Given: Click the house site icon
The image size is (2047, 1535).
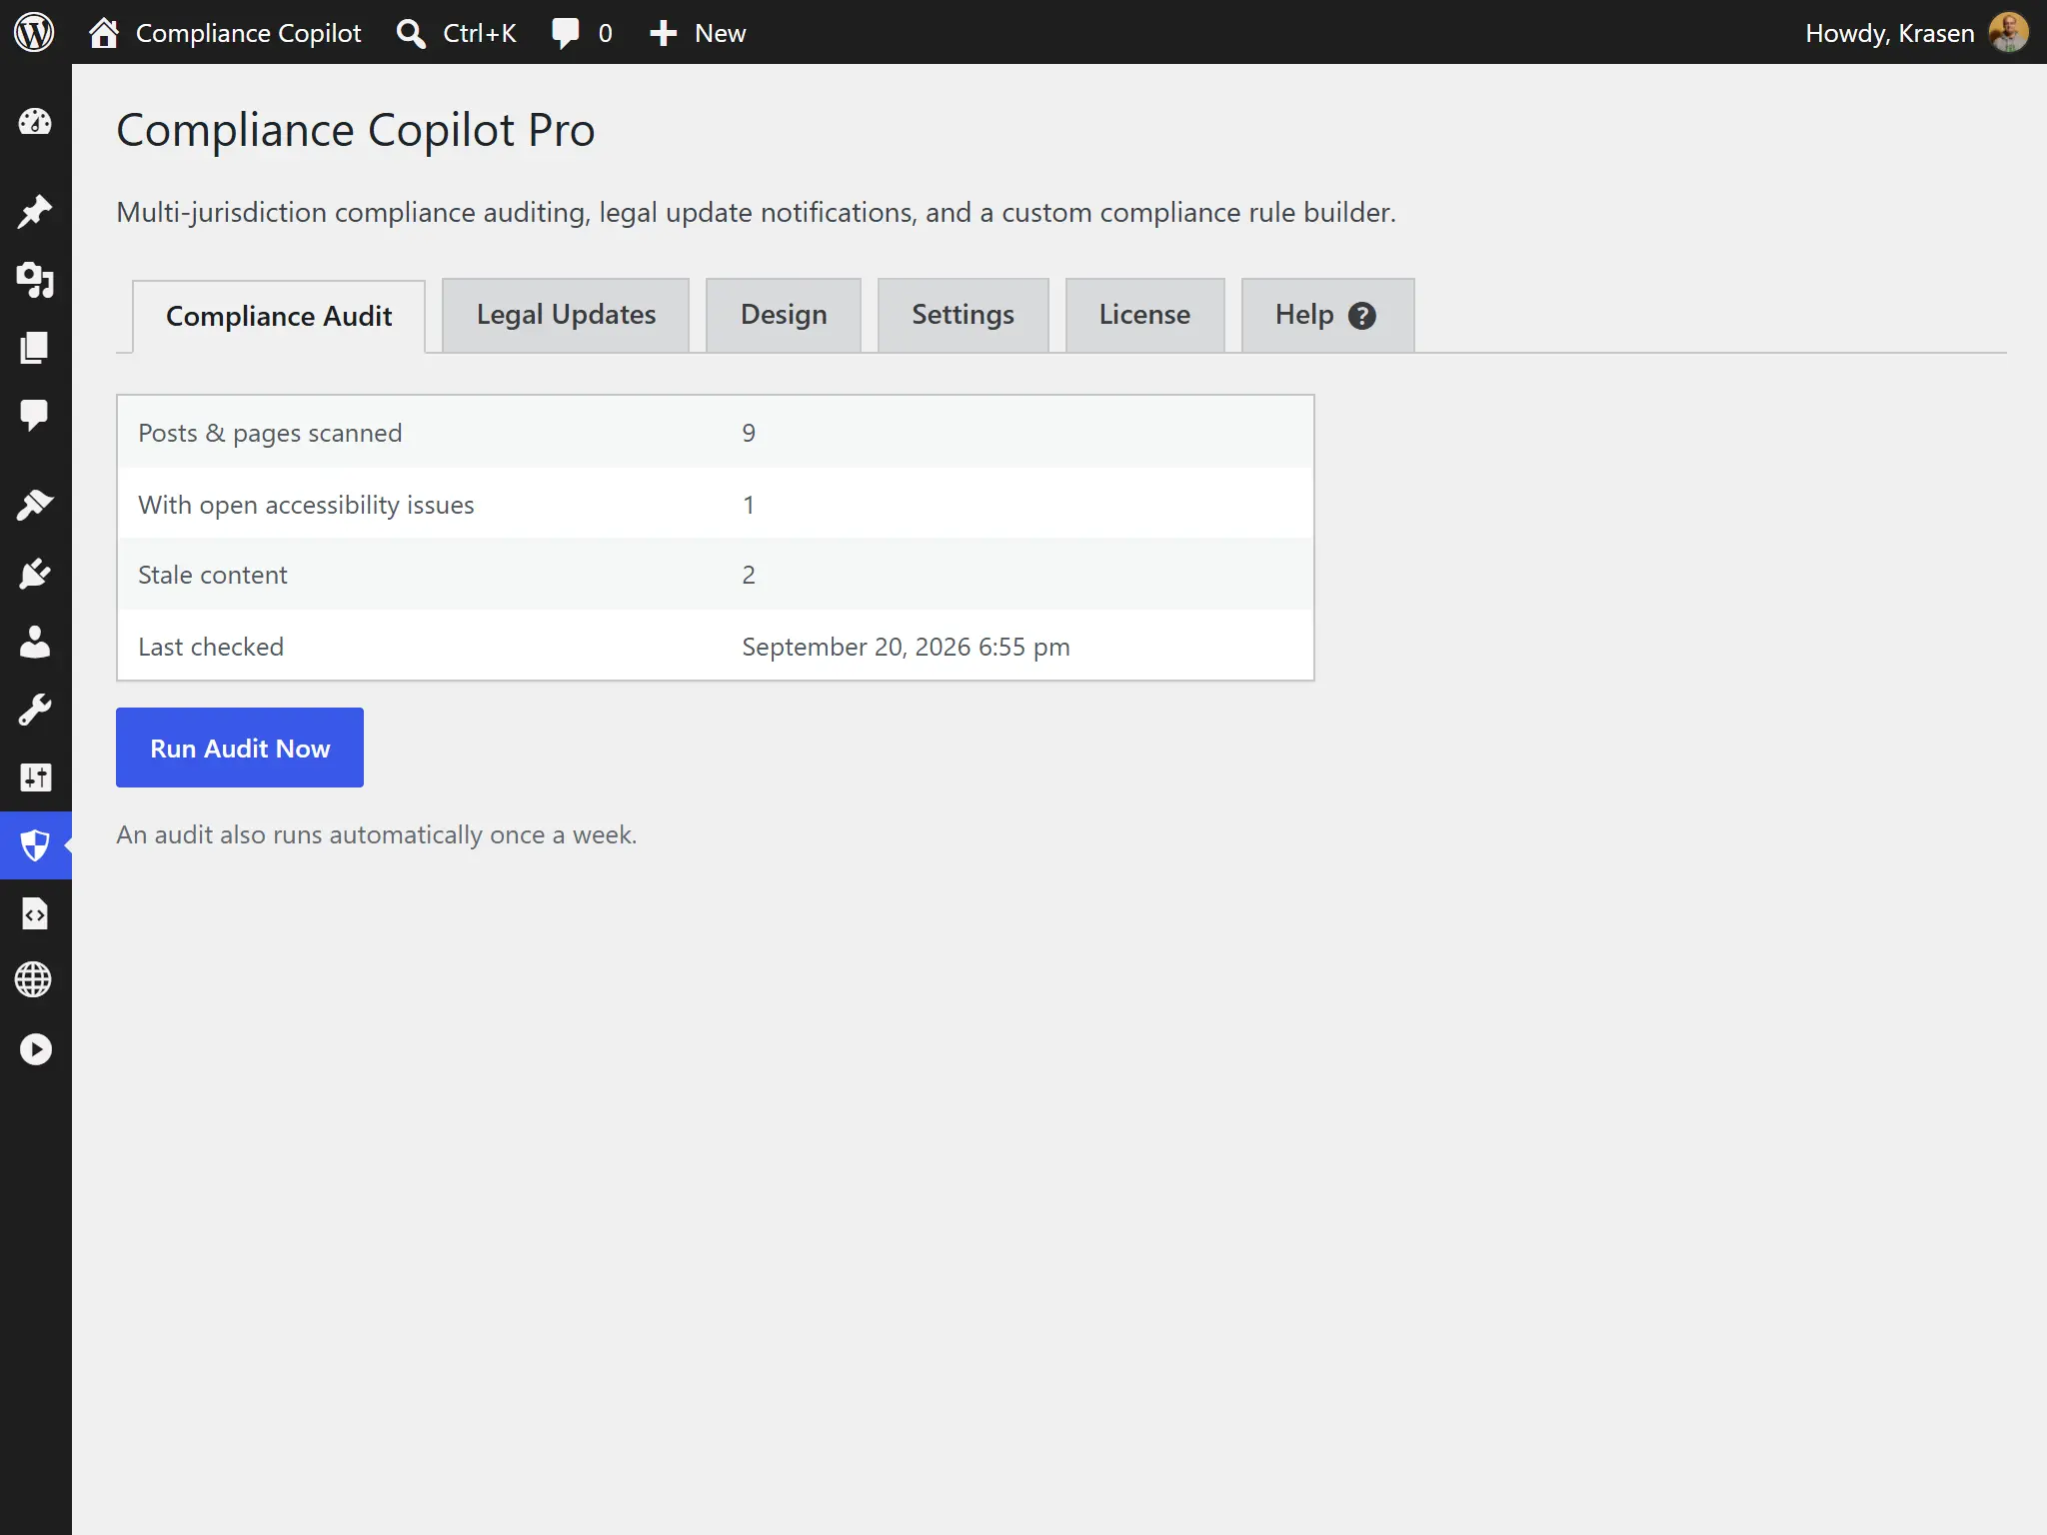Looking at the screenshot, I should tap(104, 33).
